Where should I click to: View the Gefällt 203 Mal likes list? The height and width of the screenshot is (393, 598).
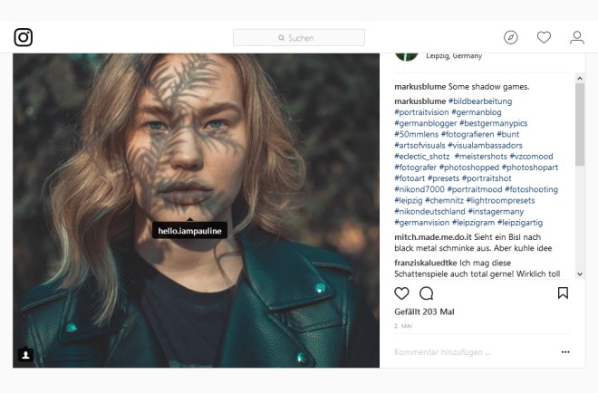424,312
